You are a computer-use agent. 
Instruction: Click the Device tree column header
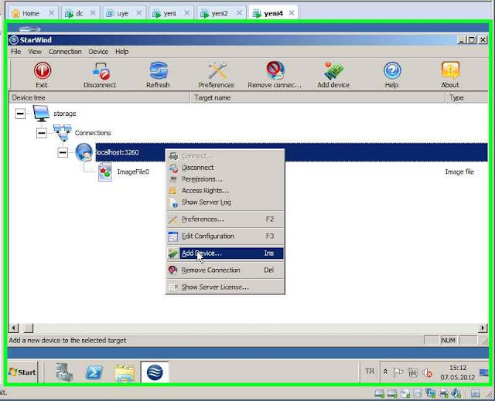tap(99, 97)
